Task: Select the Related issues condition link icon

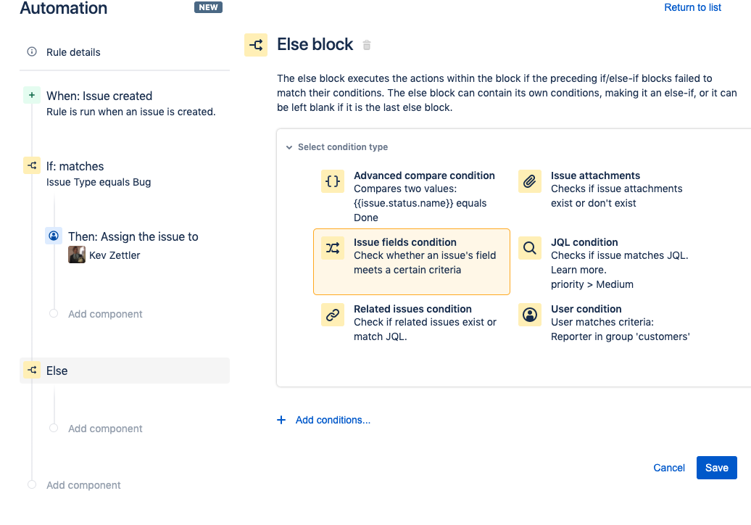Action: coord(332,314)
